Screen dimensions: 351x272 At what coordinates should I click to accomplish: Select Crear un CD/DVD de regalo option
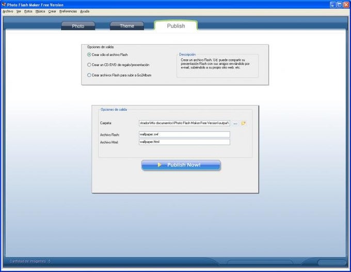pos(118,65)
